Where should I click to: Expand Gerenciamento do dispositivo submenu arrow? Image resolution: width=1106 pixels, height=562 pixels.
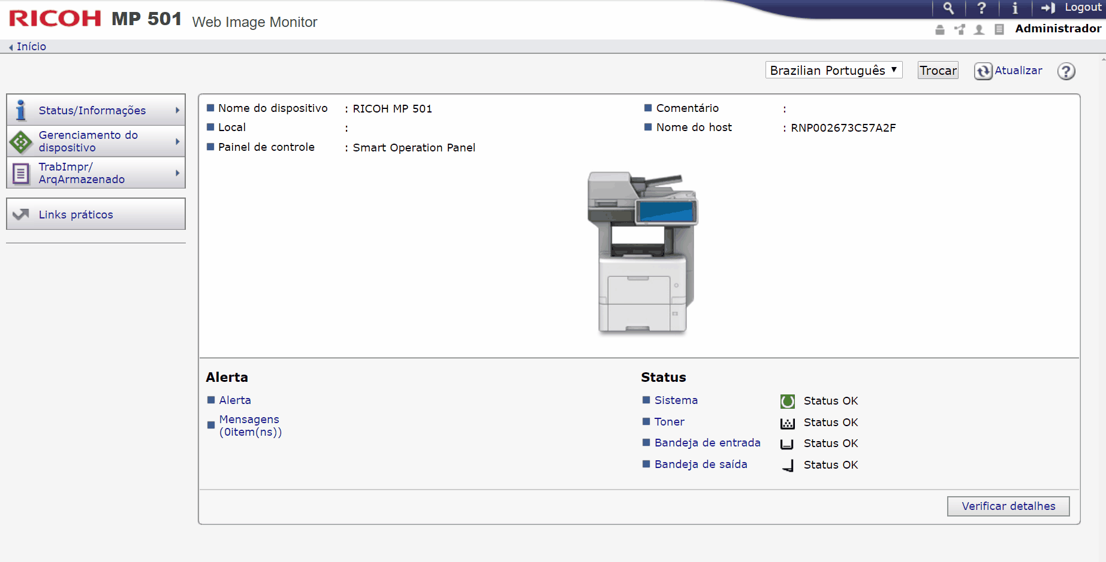pos(177,141)
